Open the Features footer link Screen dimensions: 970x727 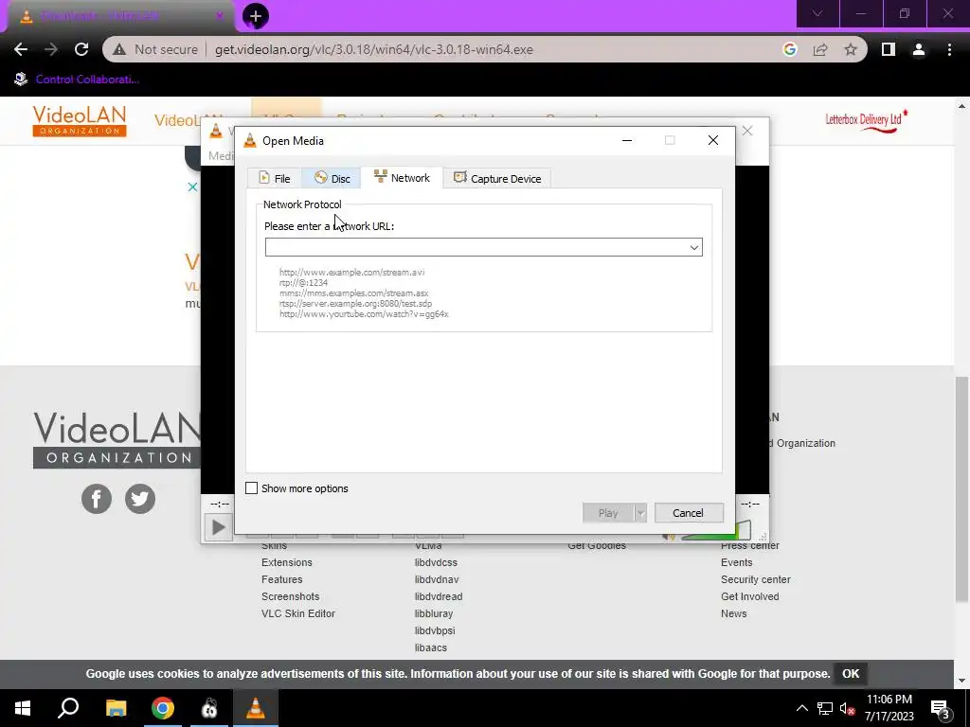281,579
